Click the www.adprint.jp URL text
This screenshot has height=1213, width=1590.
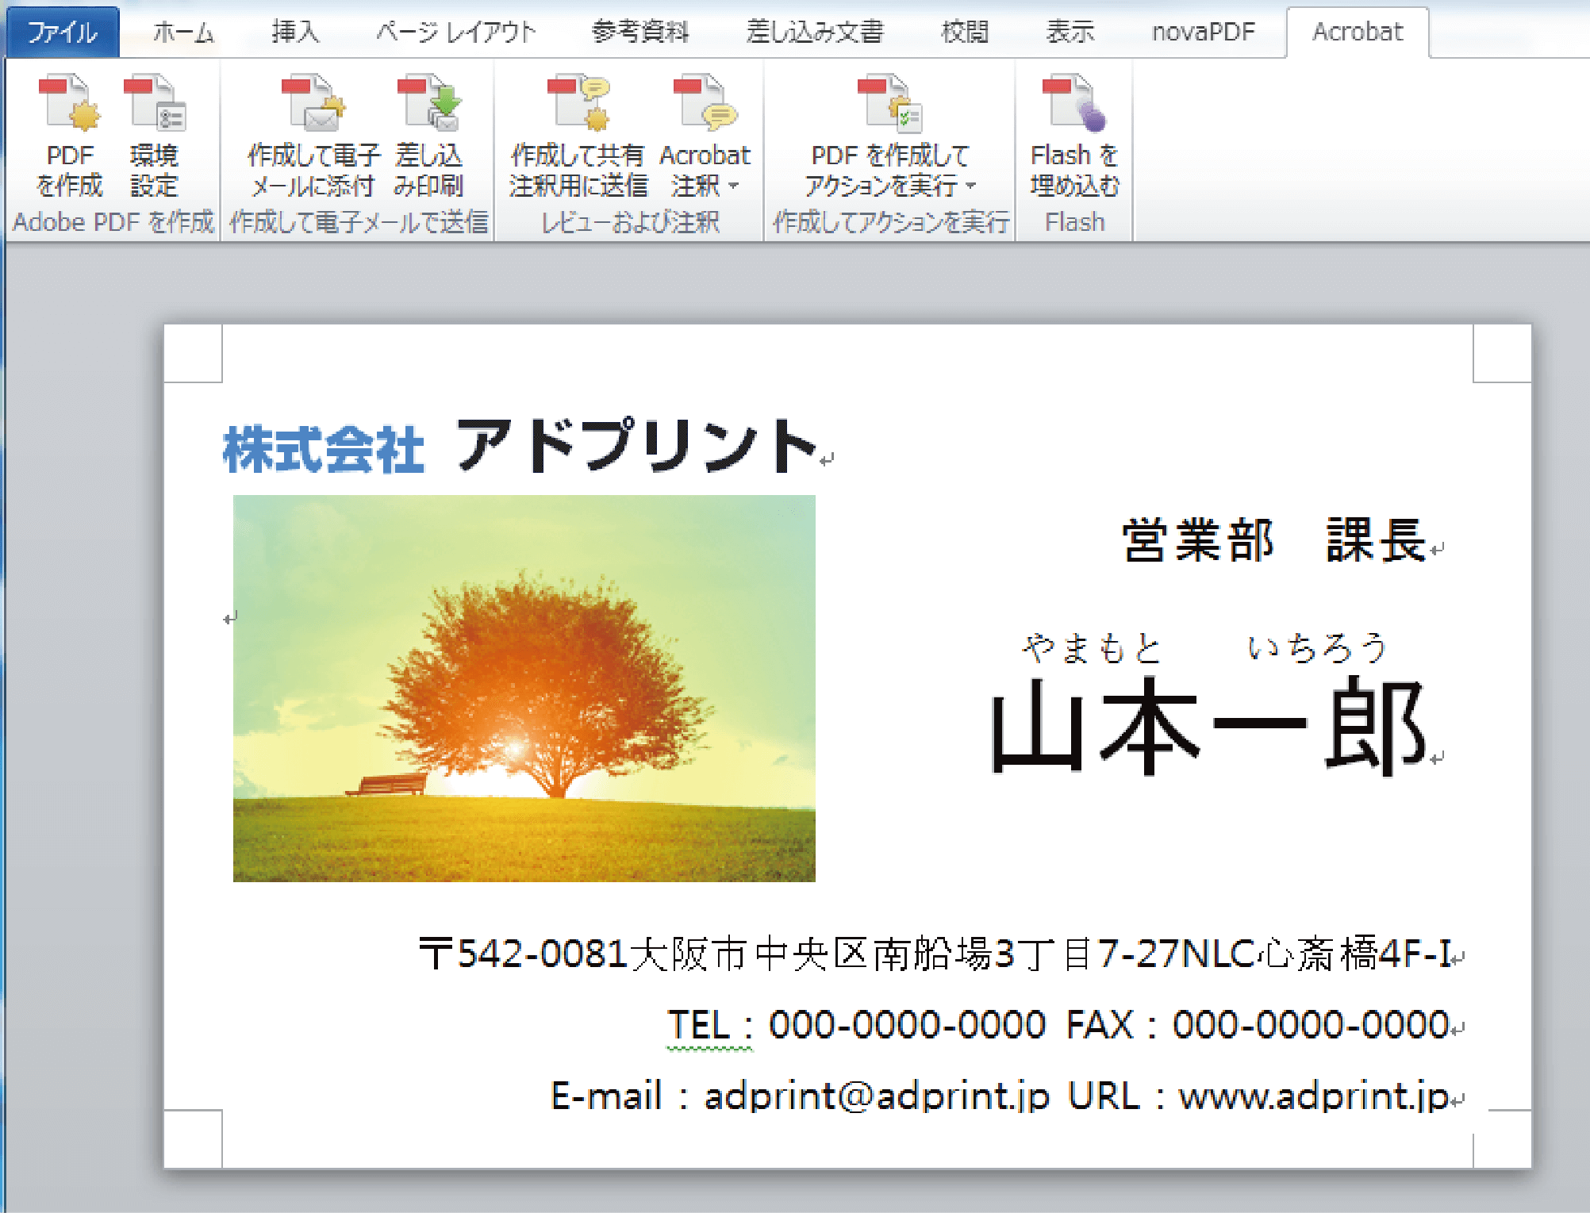point(1314,1096)
